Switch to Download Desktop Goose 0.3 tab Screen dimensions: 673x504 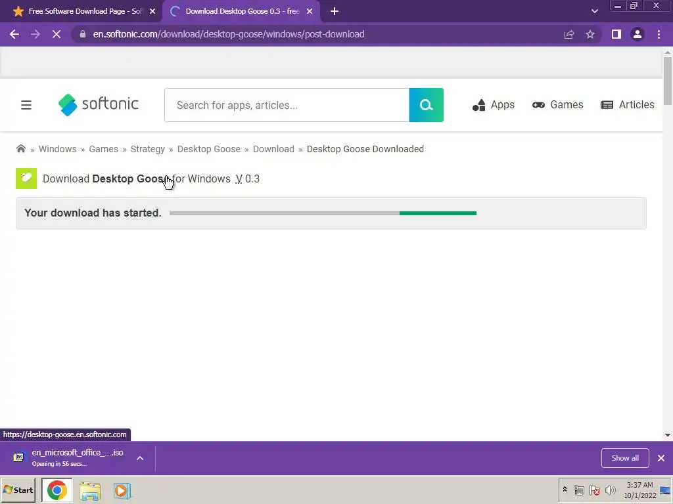tap(241, 12)
